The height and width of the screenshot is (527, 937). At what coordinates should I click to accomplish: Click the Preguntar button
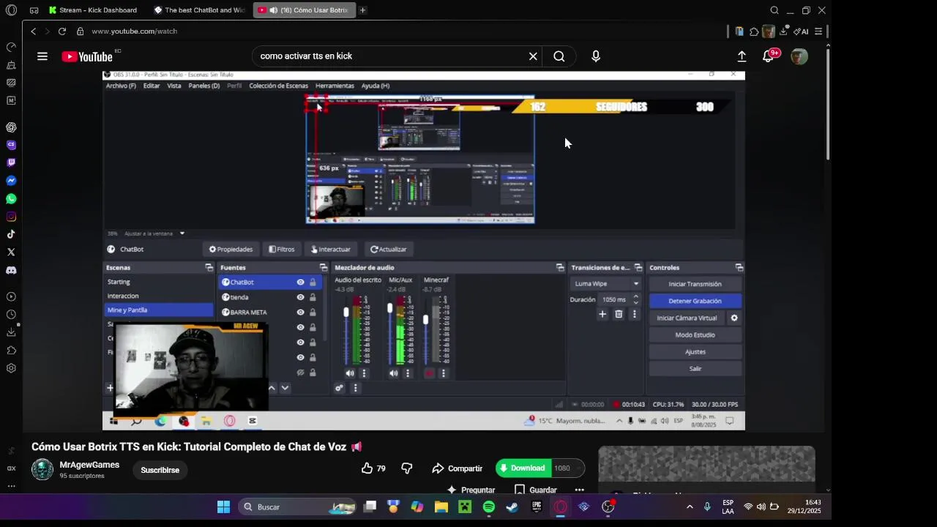click(471, 490)
